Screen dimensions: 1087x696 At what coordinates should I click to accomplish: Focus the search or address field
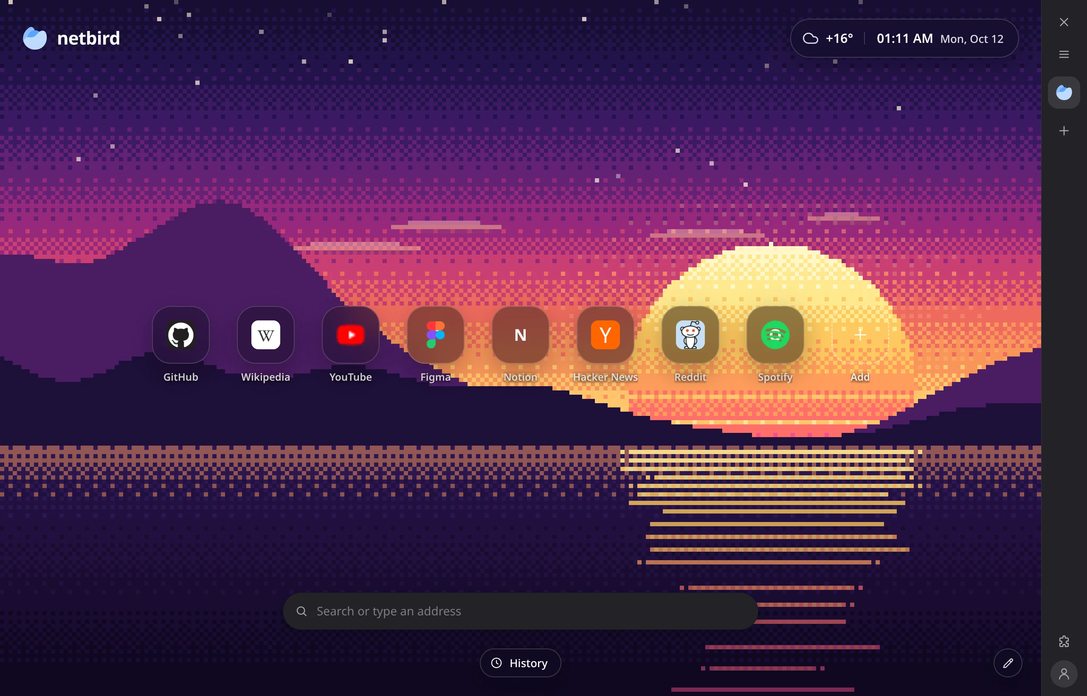(521, 611)
